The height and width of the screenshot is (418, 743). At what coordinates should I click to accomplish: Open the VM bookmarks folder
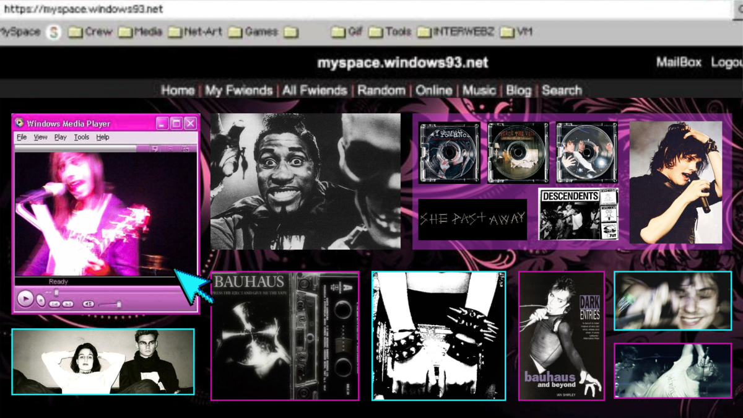coord(516,32)
